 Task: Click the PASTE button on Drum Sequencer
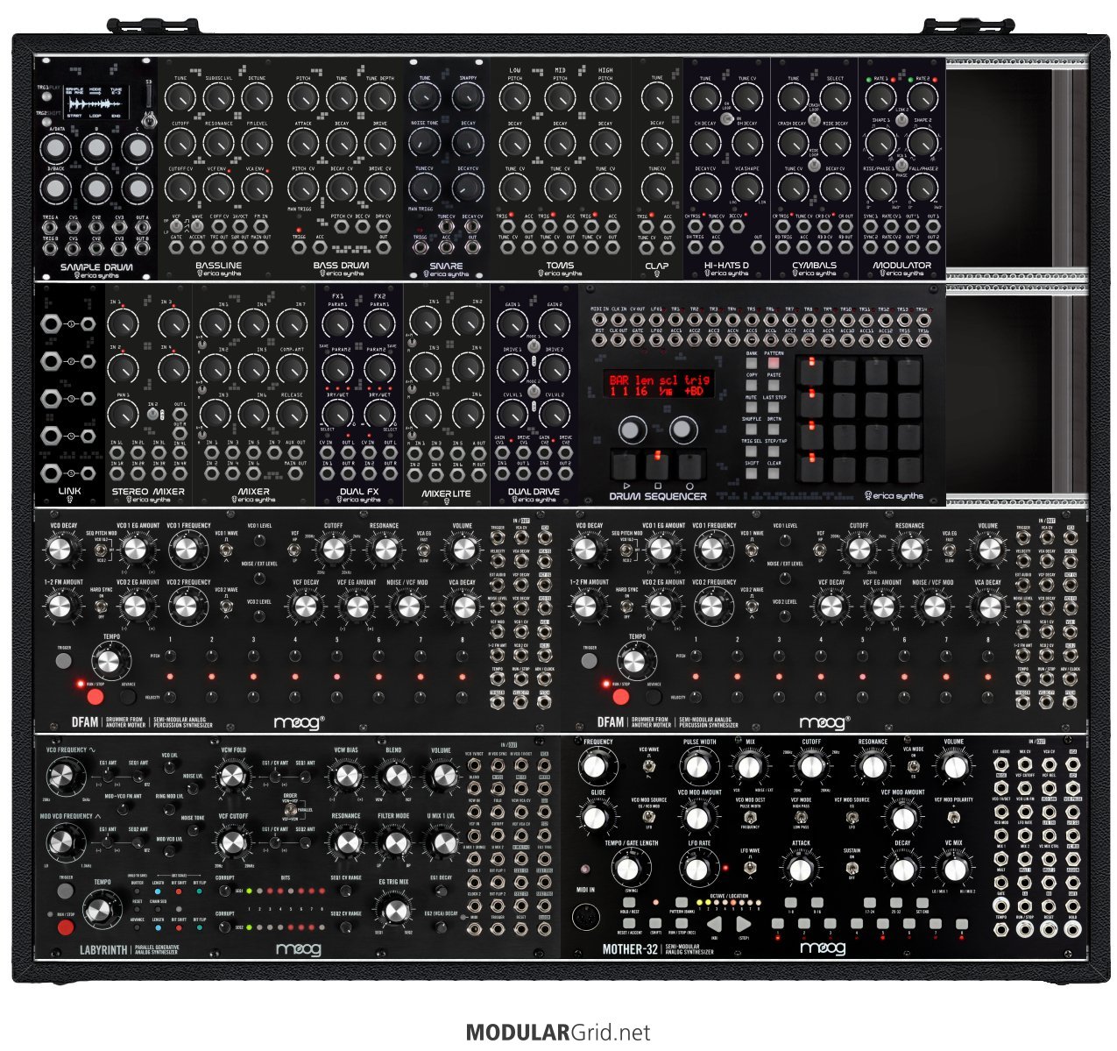(x=774, y=385)
